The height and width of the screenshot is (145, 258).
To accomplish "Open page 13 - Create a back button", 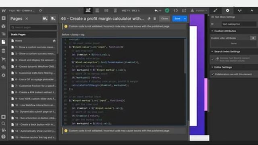I will (x=33, y=124).
